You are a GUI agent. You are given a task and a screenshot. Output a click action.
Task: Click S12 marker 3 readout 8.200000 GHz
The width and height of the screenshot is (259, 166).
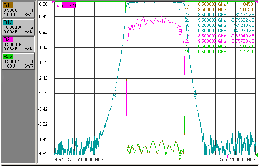click(x=212, y=25)
